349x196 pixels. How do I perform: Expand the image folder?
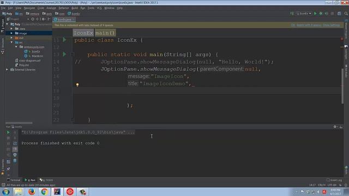tap(11, 33)
